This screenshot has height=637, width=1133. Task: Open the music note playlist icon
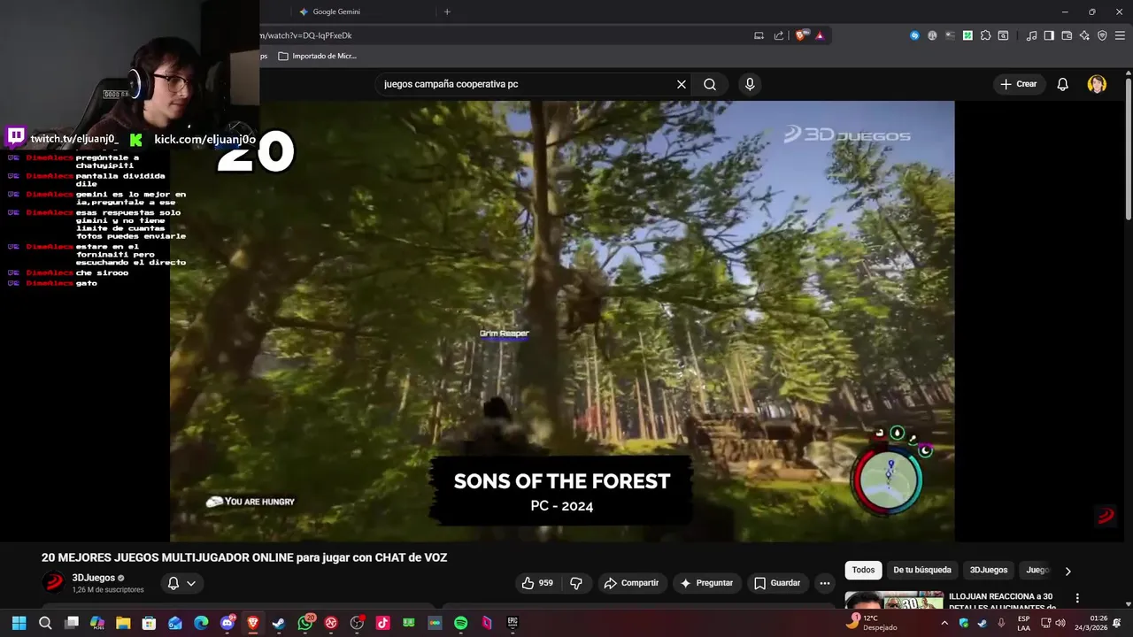tap(1031, 35)
